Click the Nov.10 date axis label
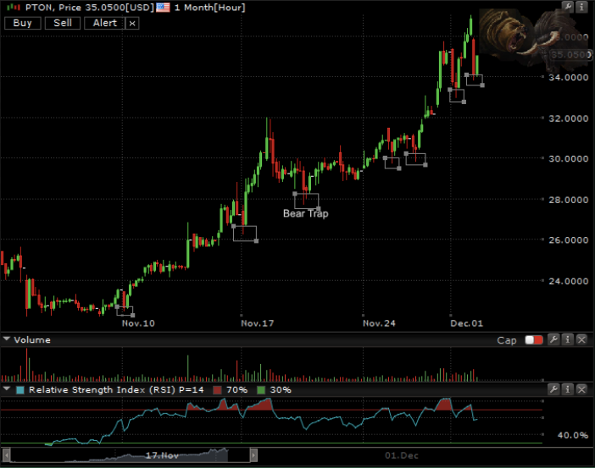The height and width of the screenshot is (468, 595). 138,323
